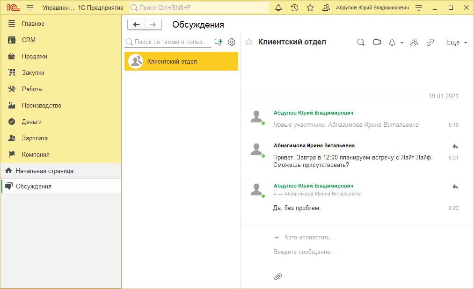The width and height of the screenshot is (474, 289).
Task: Open discussions settings gear
Action: tap(232, 42)
